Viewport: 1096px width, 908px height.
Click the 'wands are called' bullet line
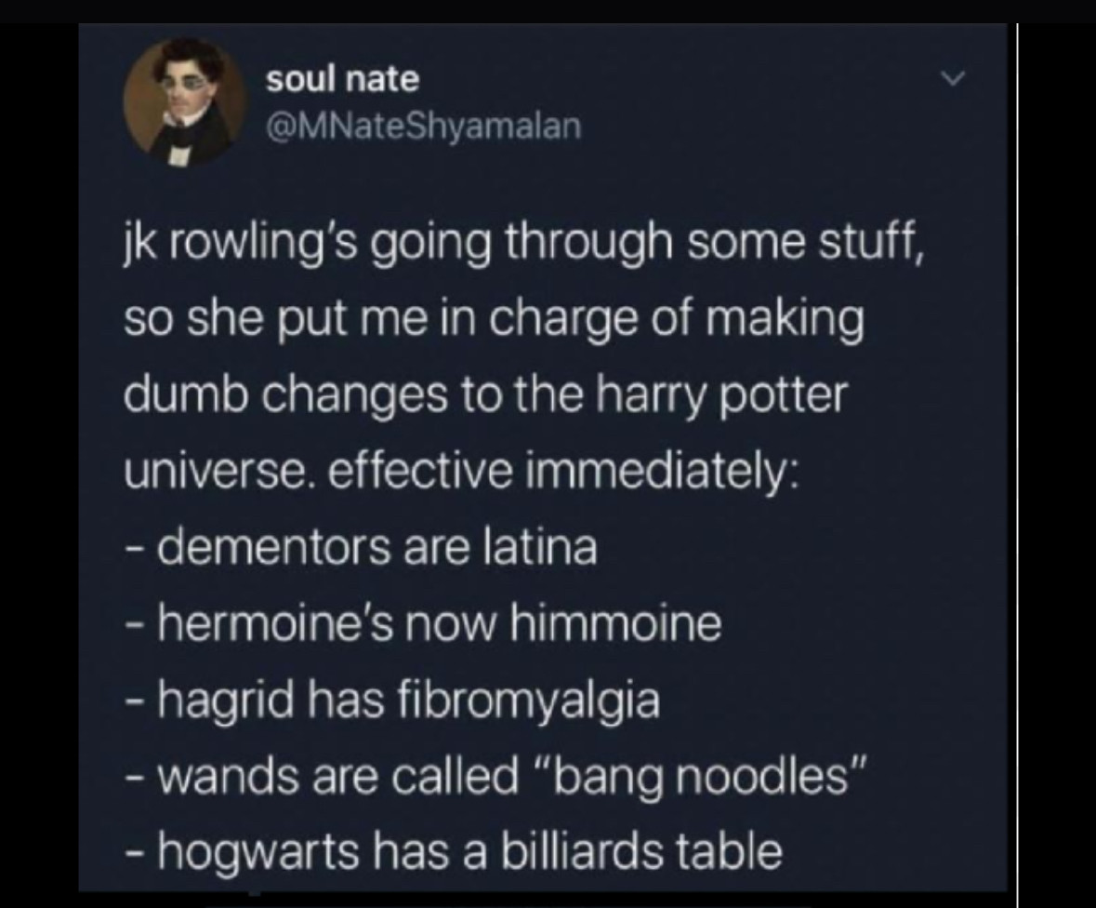pyautogui.click(x=497, y=777)
